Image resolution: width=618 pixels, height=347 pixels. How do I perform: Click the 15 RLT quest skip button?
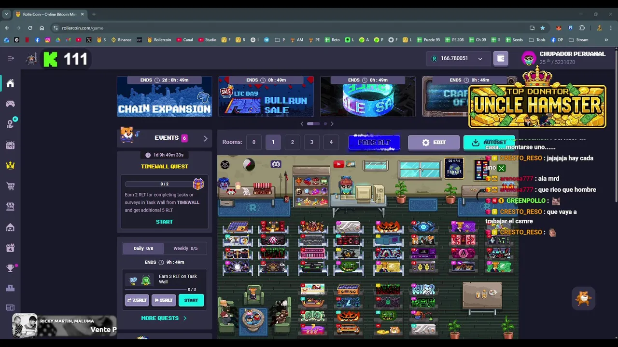[x=164, y=300]
